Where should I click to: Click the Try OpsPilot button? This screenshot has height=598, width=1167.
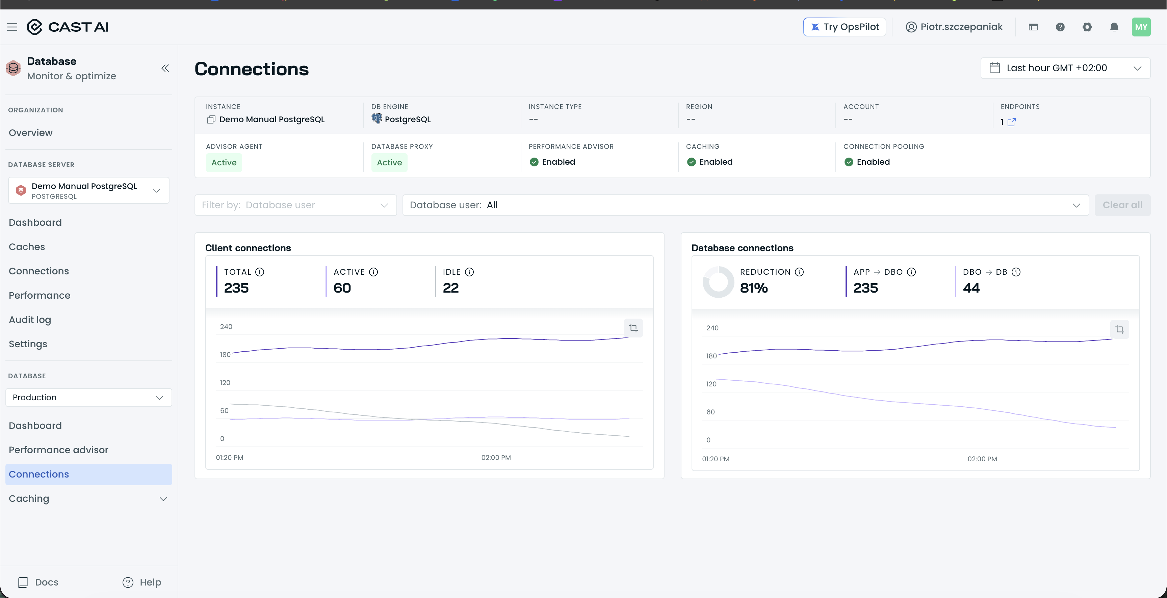coord(845,27)
